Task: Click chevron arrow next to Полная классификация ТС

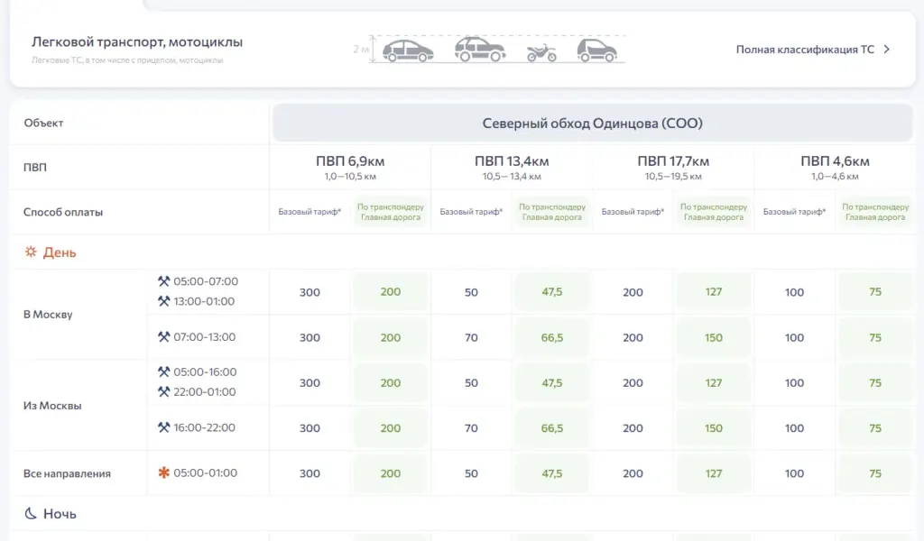Action: coord(886,50)
